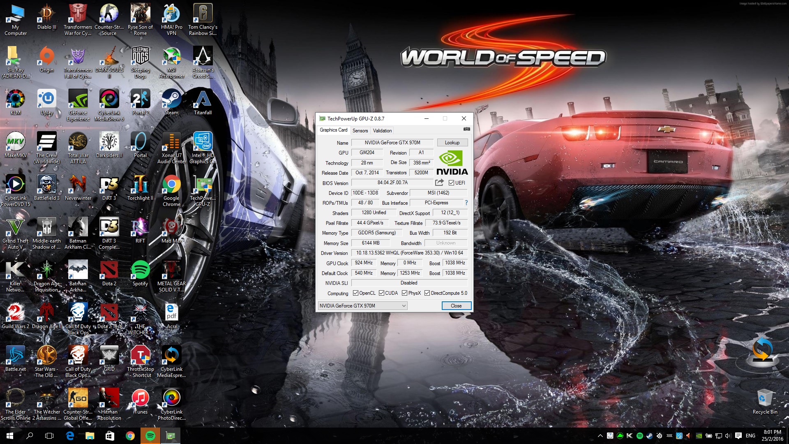Open the Diablo III desktop icon
789x444 pixels.
pos(47,17)
